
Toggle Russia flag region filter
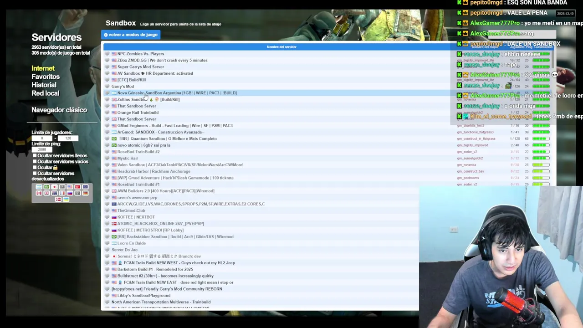click(70, 193)
